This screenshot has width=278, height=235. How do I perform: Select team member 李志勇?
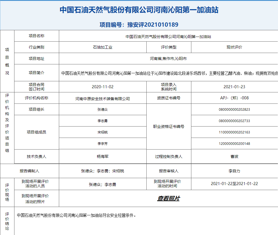103,121
